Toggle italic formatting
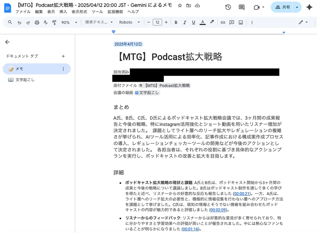The height and width of the screenshot is (233, 317). [x=185, y=22]
